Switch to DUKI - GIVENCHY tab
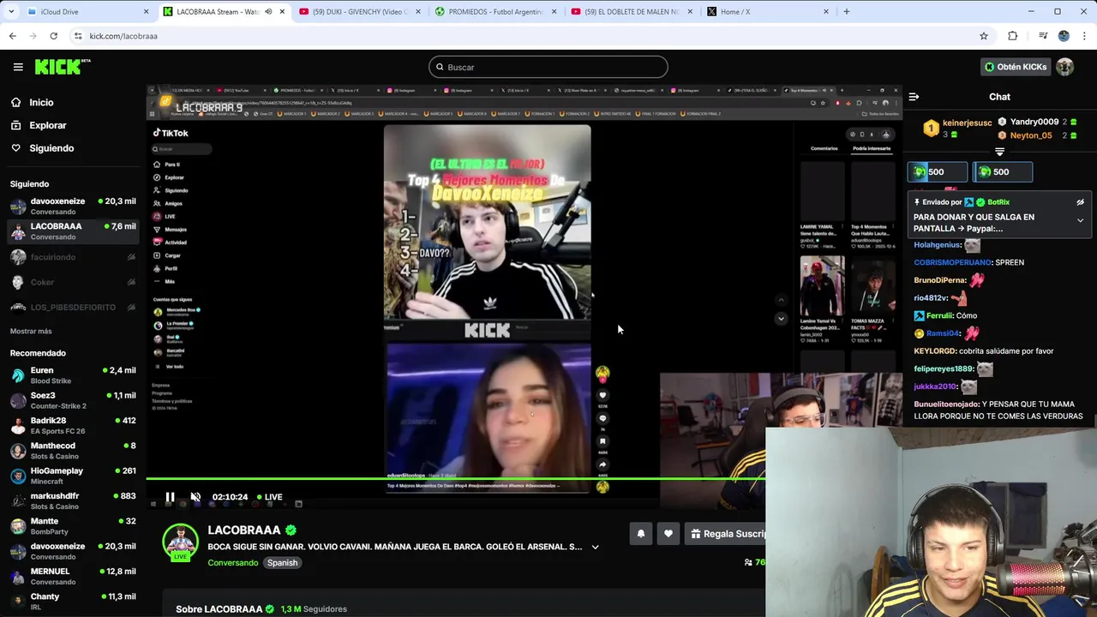The image size is (1097, 617). point(358,12)
